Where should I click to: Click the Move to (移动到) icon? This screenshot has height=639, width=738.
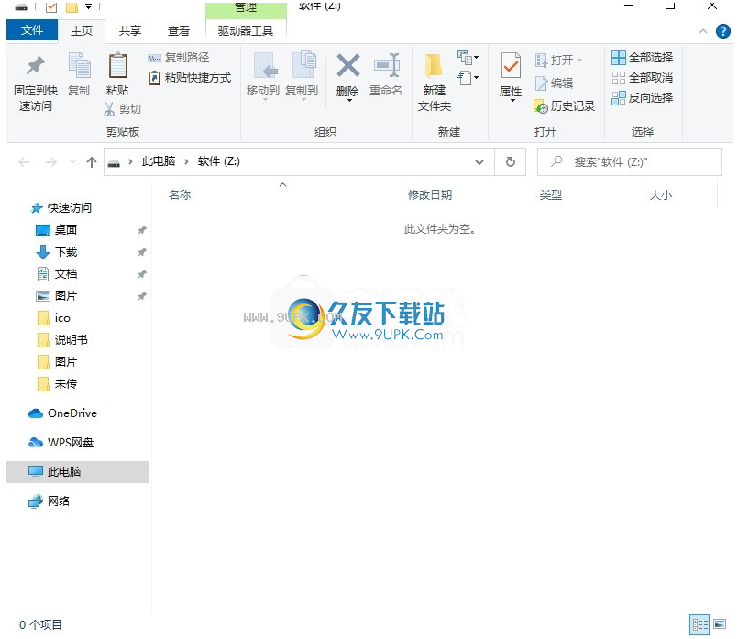pyautogui.click(x=266, y=66)
